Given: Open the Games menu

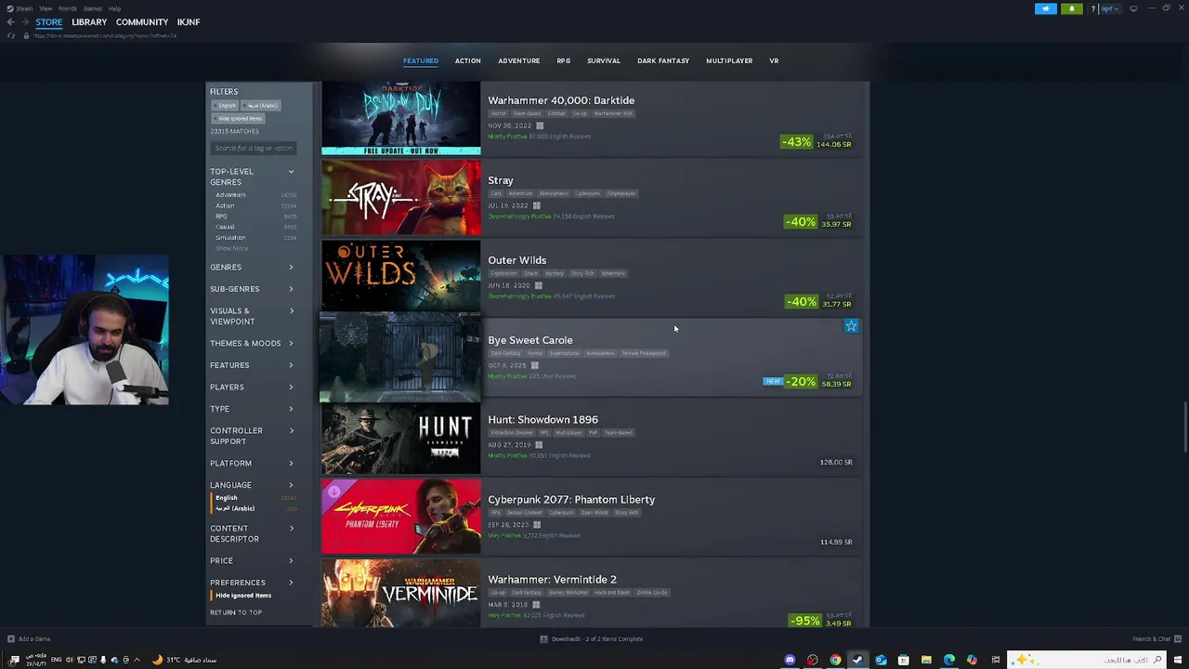Looking at the screenshot, I should pos(92,8).
